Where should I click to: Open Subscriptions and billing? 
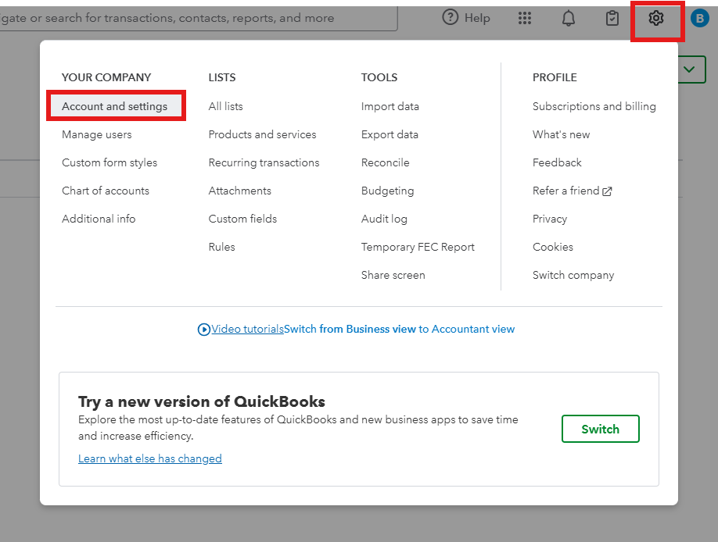[594, 106]
